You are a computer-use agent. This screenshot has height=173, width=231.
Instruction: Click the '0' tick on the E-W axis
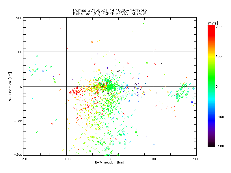(110, 159)
